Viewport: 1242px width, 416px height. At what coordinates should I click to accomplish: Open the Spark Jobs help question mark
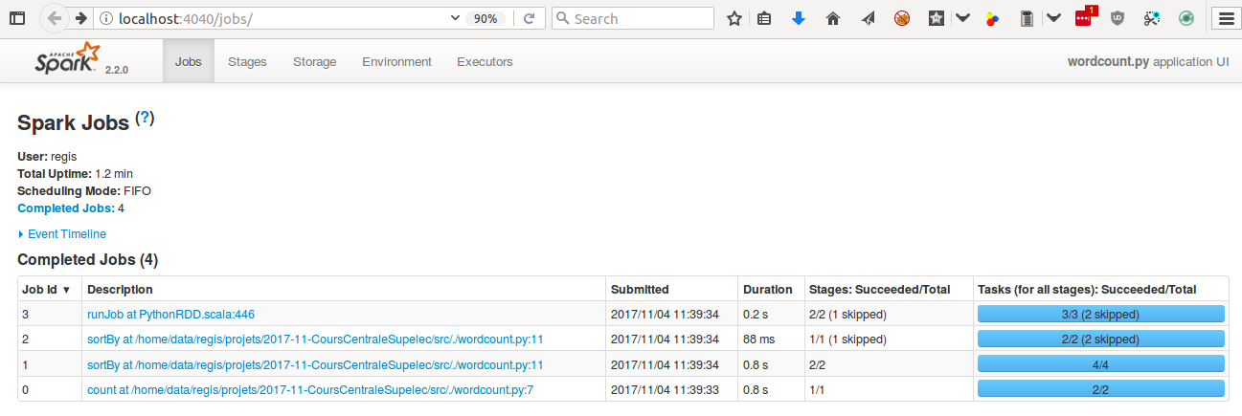[x=145, y=119]
